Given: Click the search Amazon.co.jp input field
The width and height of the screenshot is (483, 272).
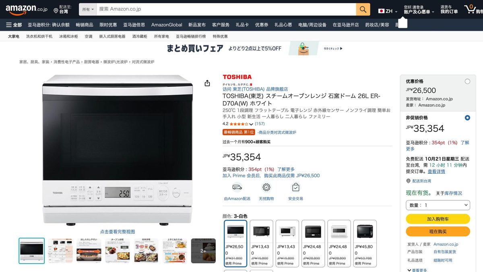Looking at the screenshot, I should tap(226, 9).
